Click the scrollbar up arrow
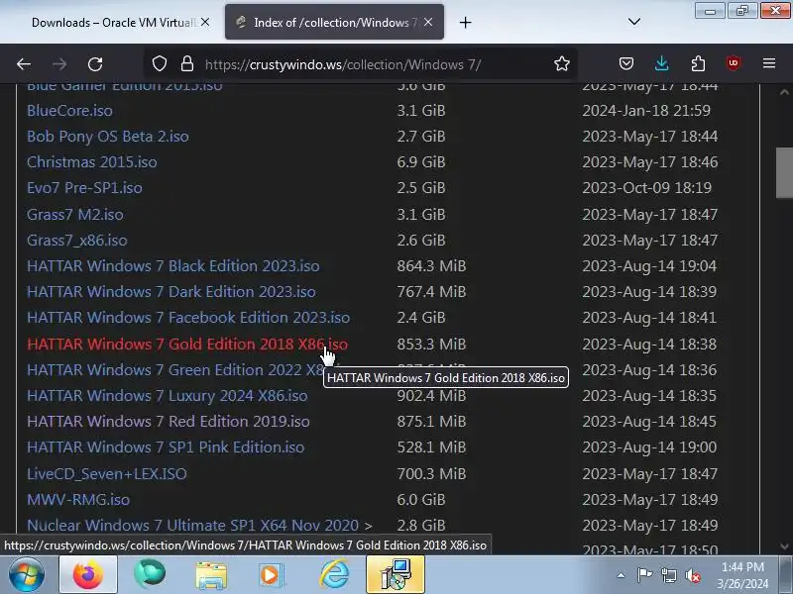This screenshot has width=793, height=594. tap(784, 92)
